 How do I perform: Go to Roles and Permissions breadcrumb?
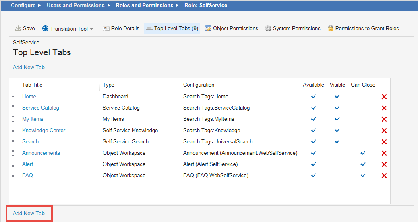[x=144, y=6]
